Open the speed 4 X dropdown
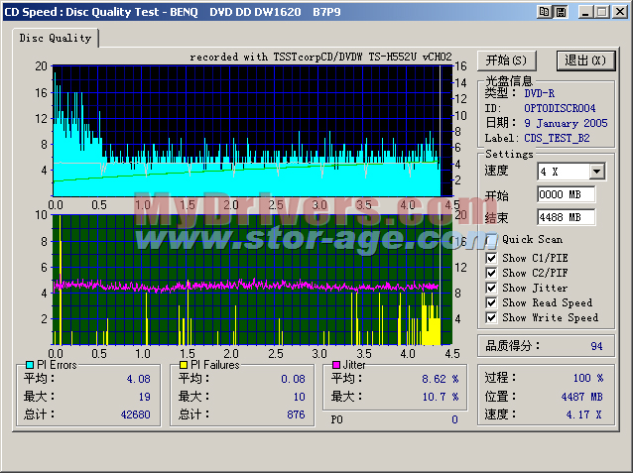The width and height of the screenshot is (633, 473). [x=596, y=172]
